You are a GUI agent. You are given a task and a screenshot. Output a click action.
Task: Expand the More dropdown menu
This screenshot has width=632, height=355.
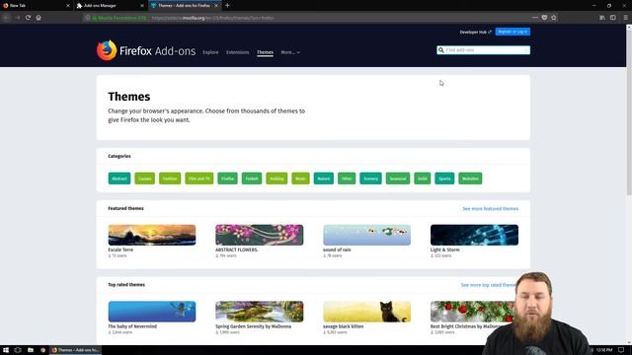(x=290, y=52)
